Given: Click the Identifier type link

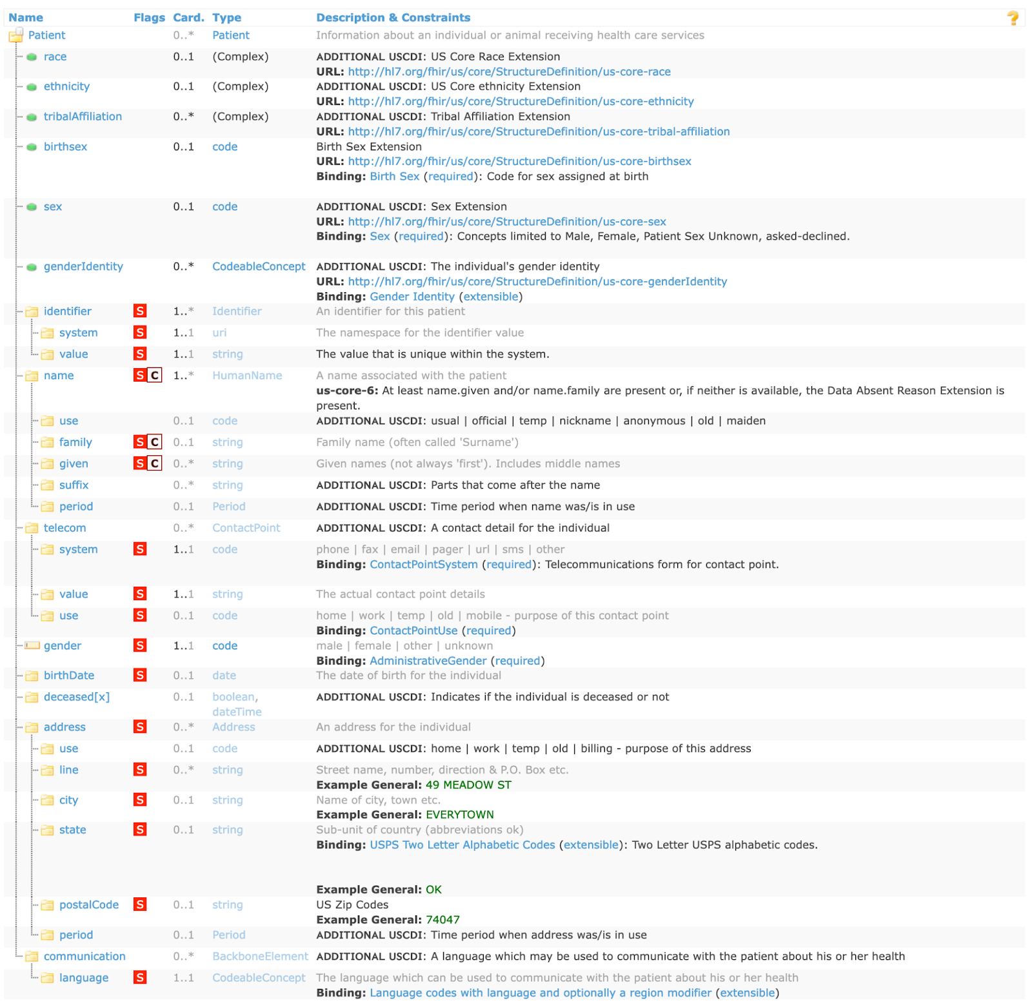Looking at the screenshot, I should click(237, 311).
